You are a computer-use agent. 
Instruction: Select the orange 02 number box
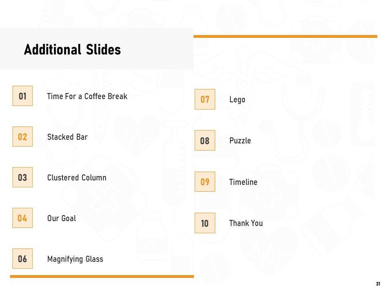tap(23, 137)
